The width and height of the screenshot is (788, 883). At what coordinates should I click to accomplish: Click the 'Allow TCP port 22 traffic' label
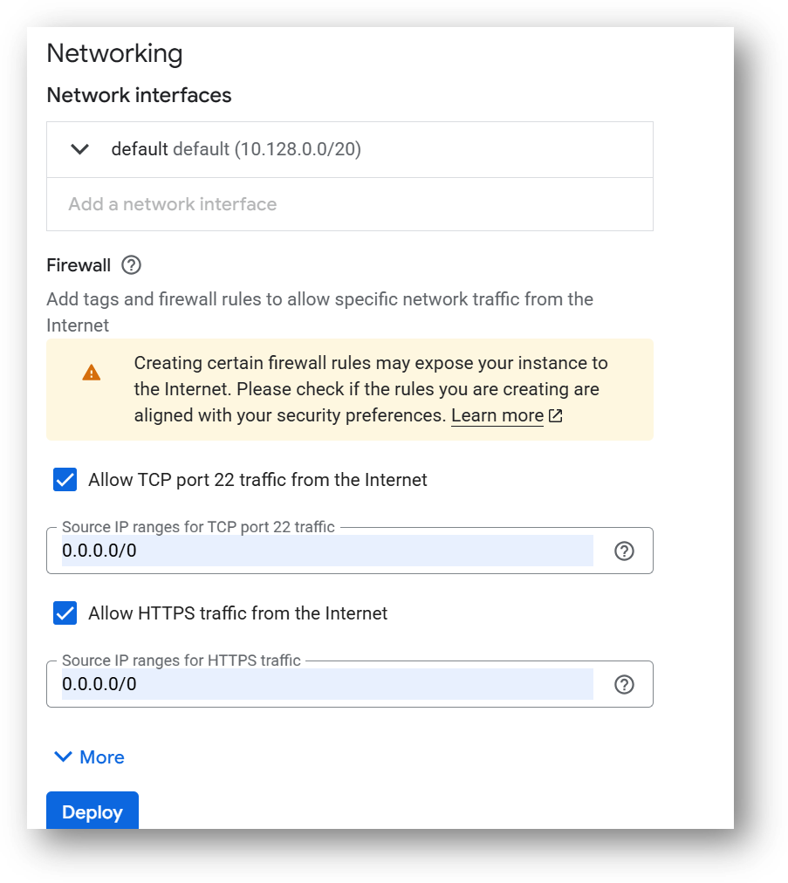(x=257, y=480)
